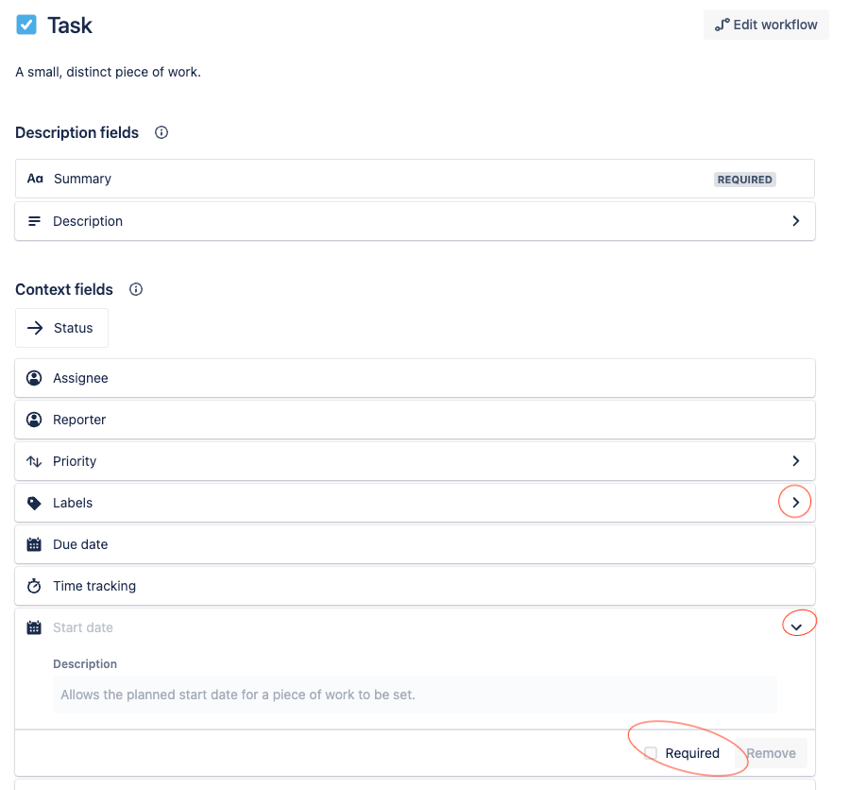Click the Labels tag icon
Image resolution: width=849 pixels, height=790 pixels.
[35, 502]
